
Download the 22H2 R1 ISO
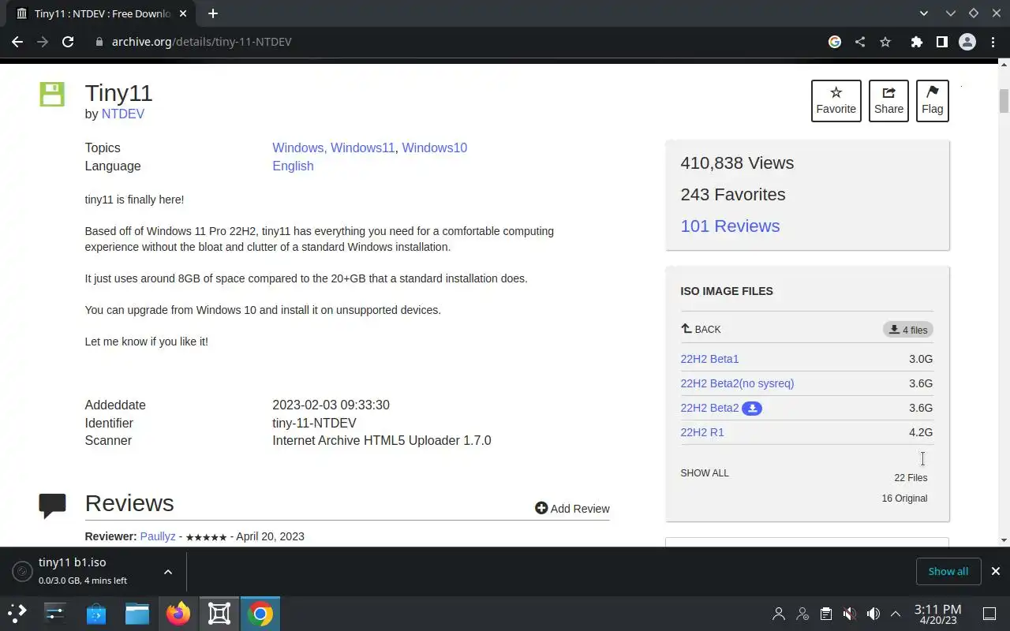pyautogui.click(x=701, y=432)
